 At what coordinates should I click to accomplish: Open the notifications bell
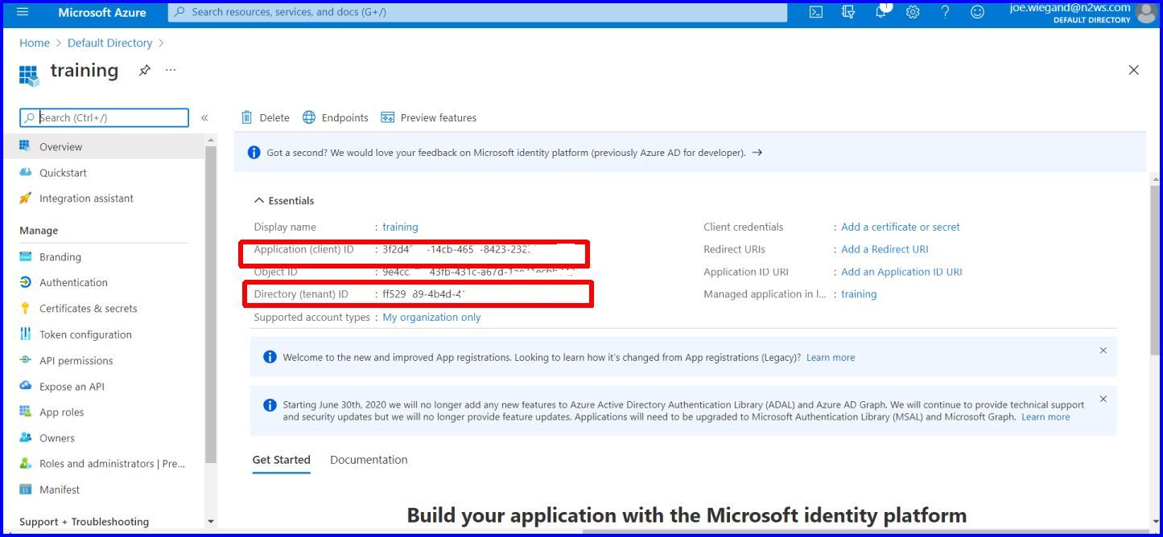[x=880, y=12]
